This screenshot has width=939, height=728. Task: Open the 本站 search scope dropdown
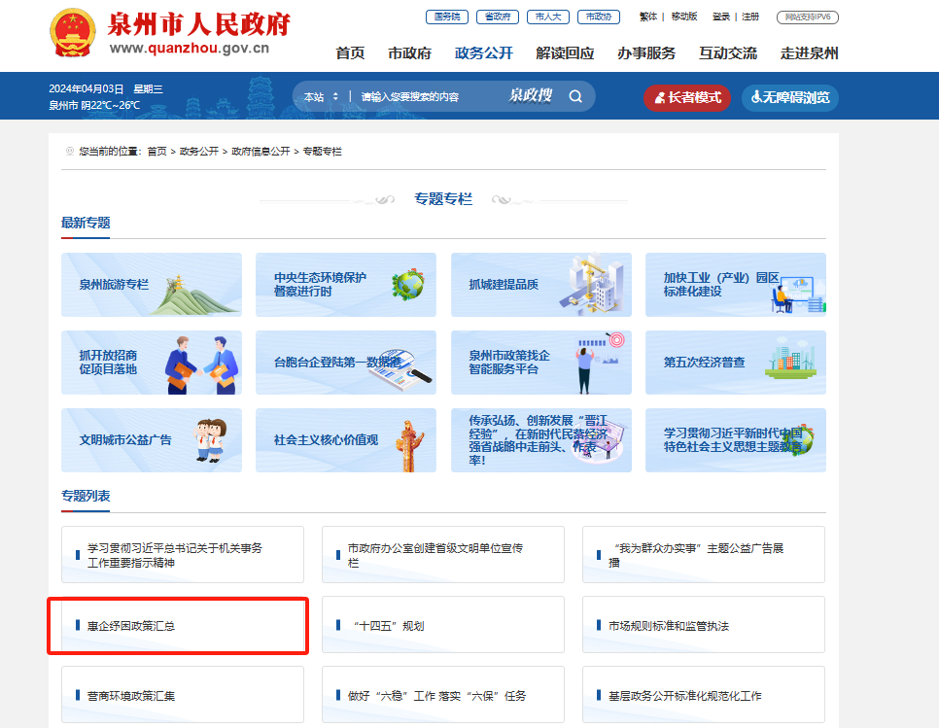coord(321,96)
